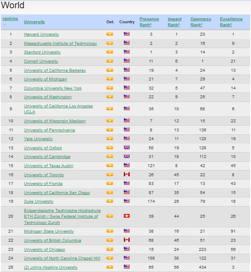Image resolution: width=251 pixels, height=272 pixels.
Task: Open details icon for Massachusetts Institute of Technology
Action: point(110,43)
